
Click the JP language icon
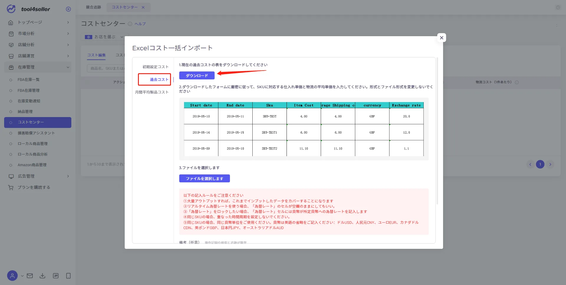pos(55,276)
